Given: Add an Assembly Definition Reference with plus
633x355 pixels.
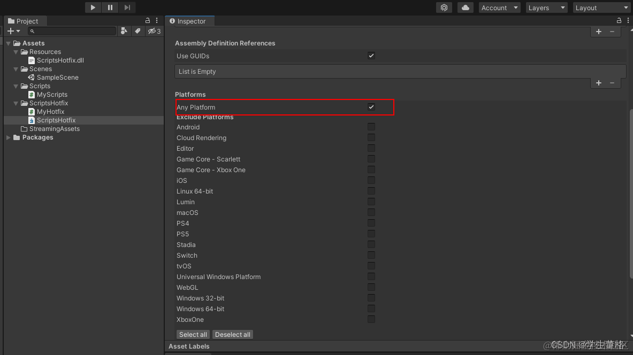Looking at the screenshot, I should [599, 83].
